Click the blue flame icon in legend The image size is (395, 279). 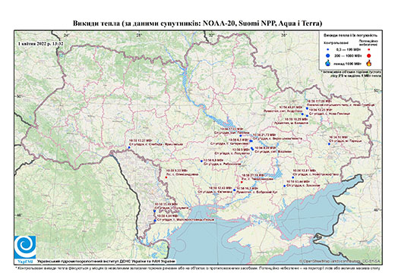pyautogui.click(x=327, y=63)
